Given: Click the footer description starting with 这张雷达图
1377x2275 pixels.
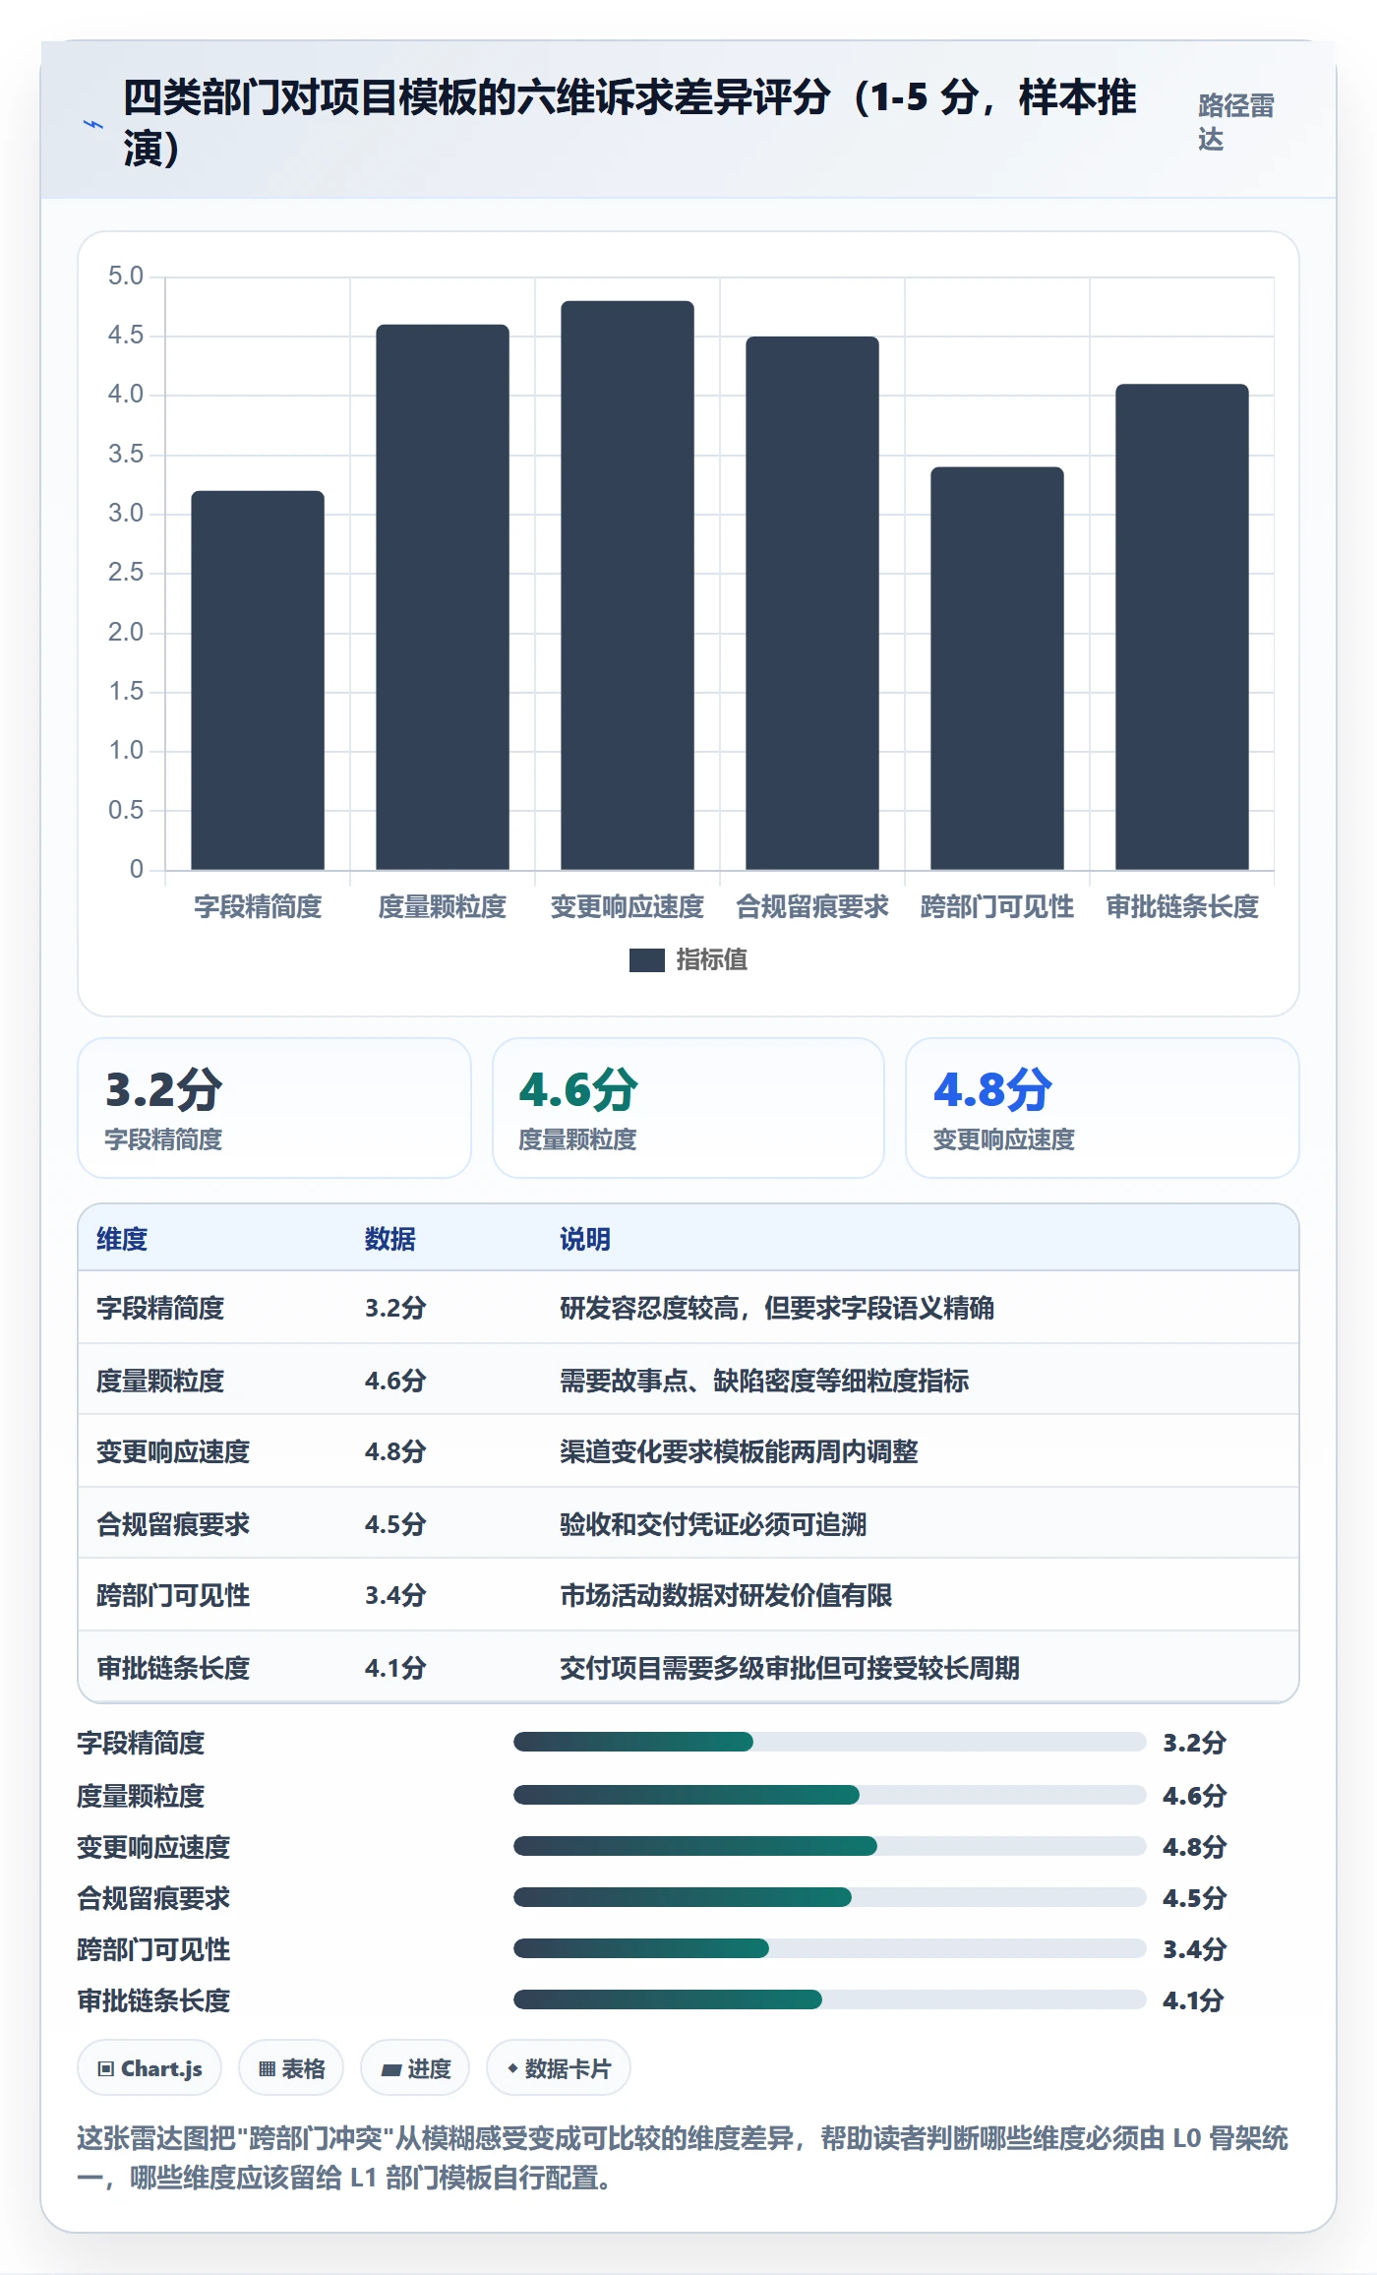Looking at the screenshot, I should (683, 2158).
